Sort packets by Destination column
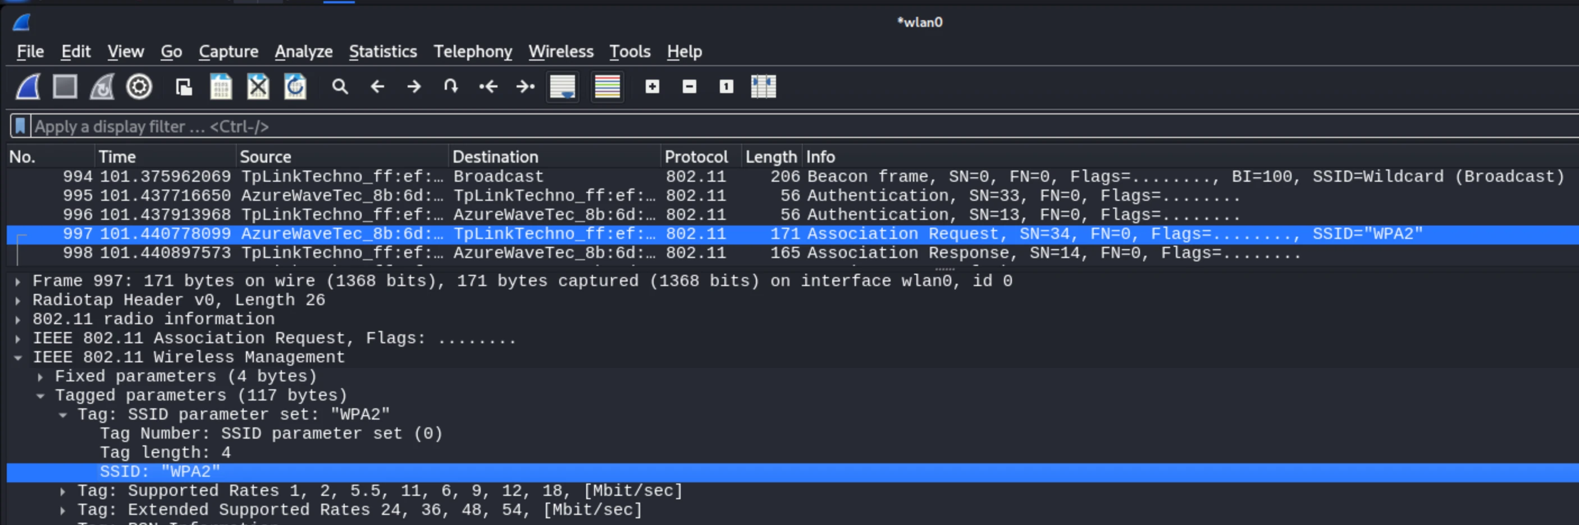 (x=555, y=157)
